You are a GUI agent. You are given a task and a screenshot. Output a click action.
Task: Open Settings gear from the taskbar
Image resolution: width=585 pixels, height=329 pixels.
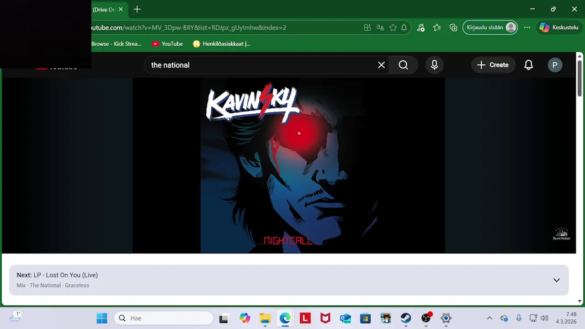(x=446, y=318)
